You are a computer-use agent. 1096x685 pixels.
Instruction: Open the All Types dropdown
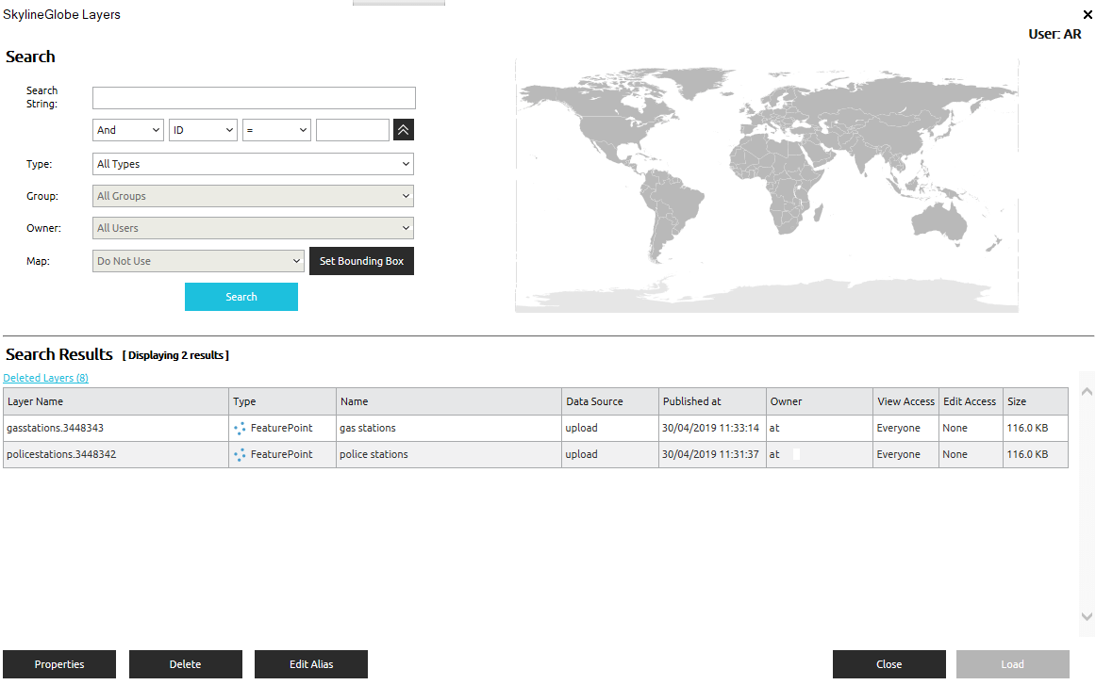click(252, 163)
